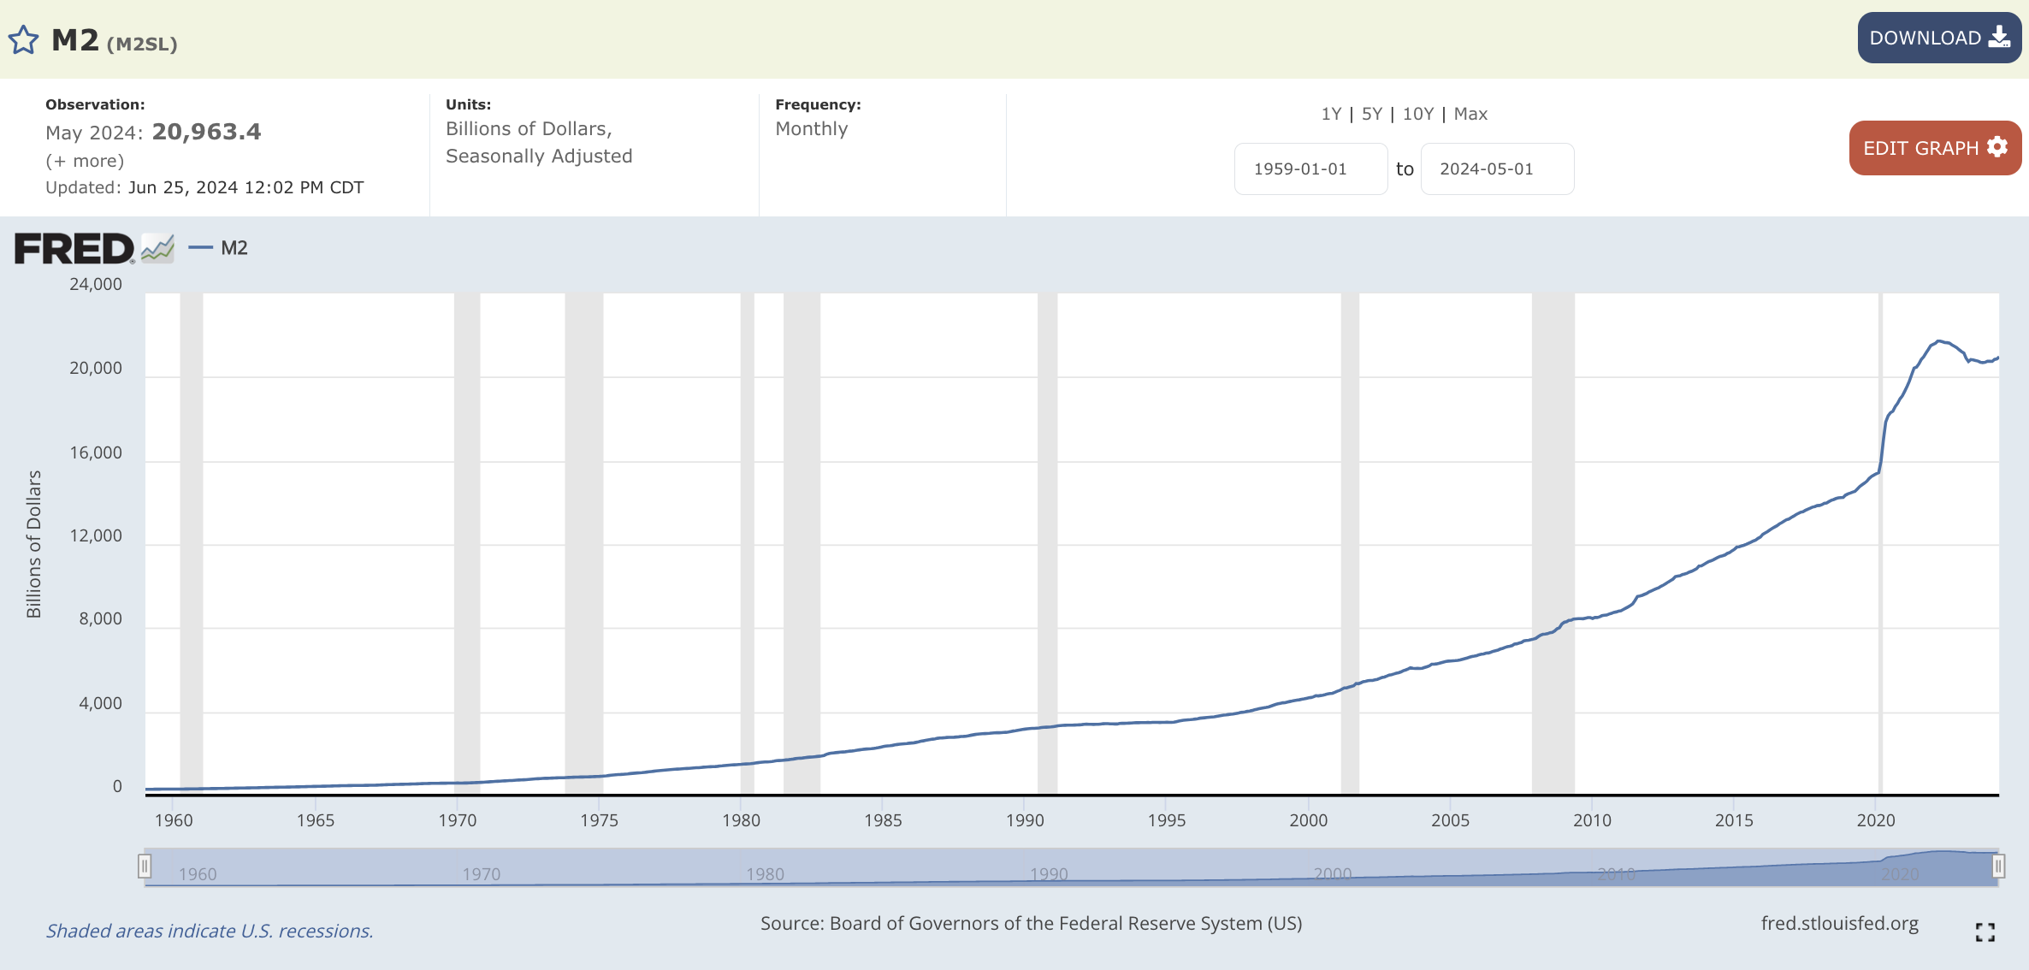Grab the right range slider handle
This screenshot has width=2029, height=970.
pyautogui.click(x=1997, y=866)
